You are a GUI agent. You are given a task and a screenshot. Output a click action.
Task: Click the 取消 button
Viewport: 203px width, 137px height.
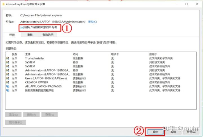coord(173,132)
